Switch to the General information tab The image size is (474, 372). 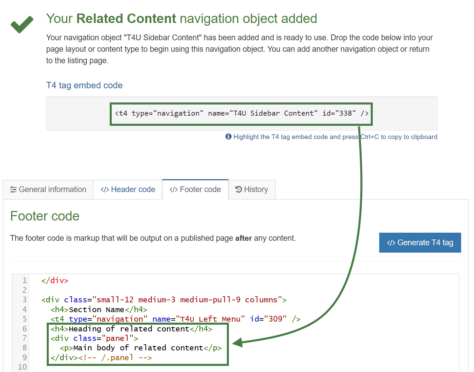tap(48, 189)
